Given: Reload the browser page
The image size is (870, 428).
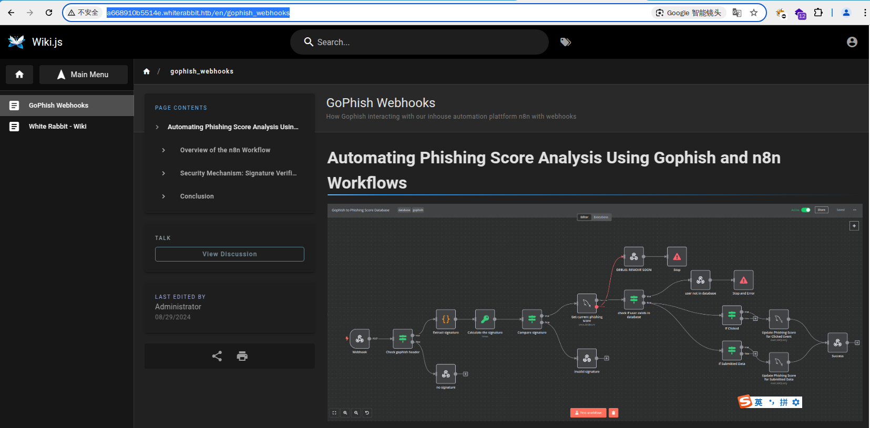Looking at the screenshot, I should (49, 13).
